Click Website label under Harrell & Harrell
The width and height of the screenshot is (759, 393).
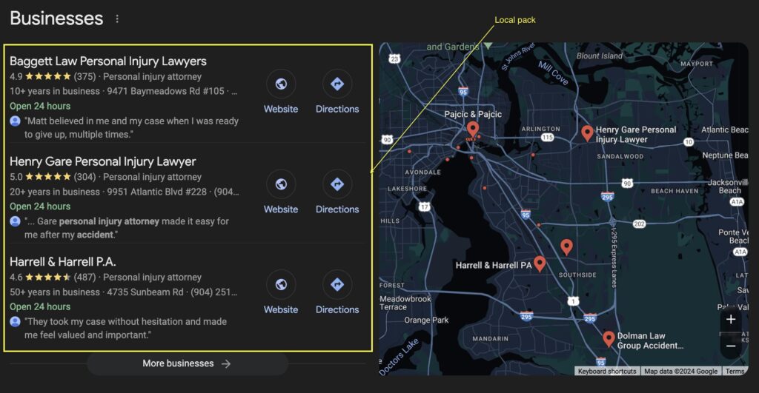click(281, 310)
